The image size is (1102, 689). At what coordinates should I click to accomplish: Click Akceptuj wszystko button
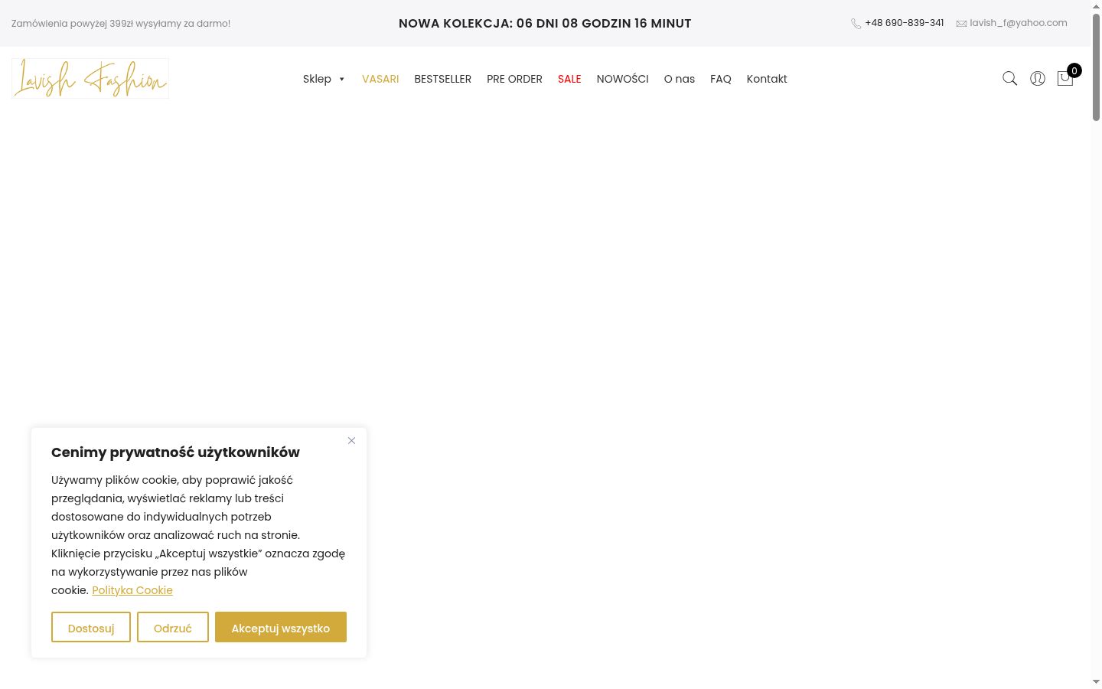coord(281,627)
